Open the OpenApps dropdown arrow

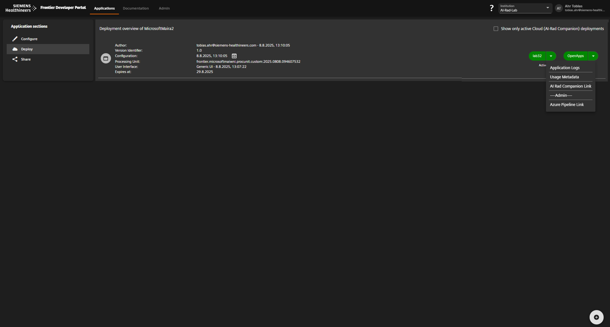(x=593, y=56)
